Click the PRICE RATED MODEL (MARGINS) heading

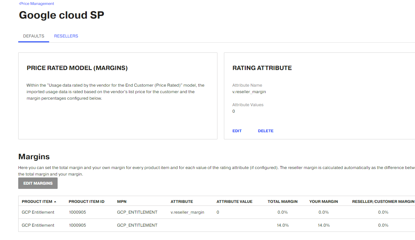coord(77,68)
